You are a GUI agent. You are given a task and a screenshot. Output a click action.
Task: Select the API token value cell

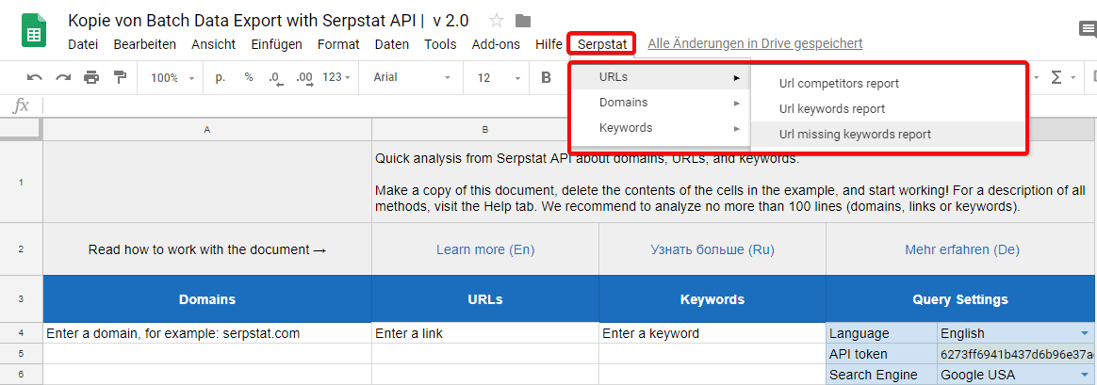click(x=1016, y=354)
